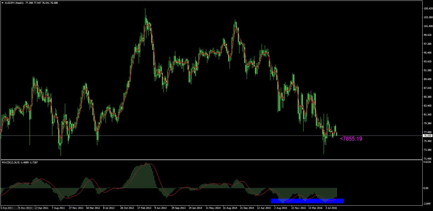Click the 99.420 price scale label

click(x=428, y=35)
